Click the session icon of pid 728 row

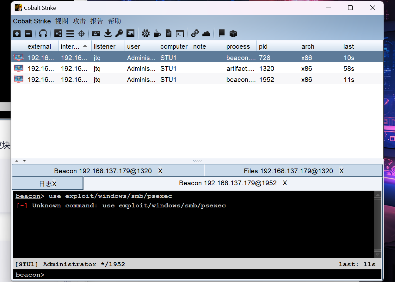click(18, 58)
